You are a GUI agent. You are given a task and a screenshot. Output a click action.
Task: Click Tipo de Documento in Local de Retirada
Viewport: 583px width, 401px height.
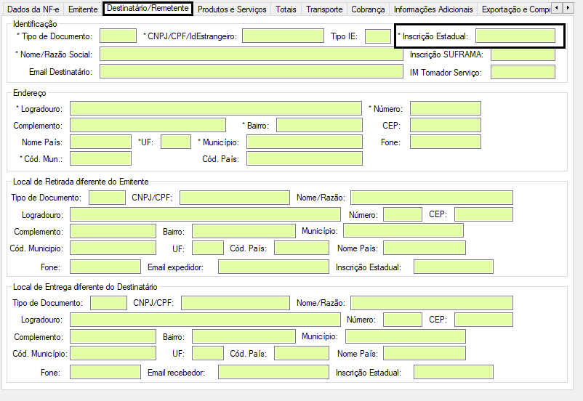point(107,198)
